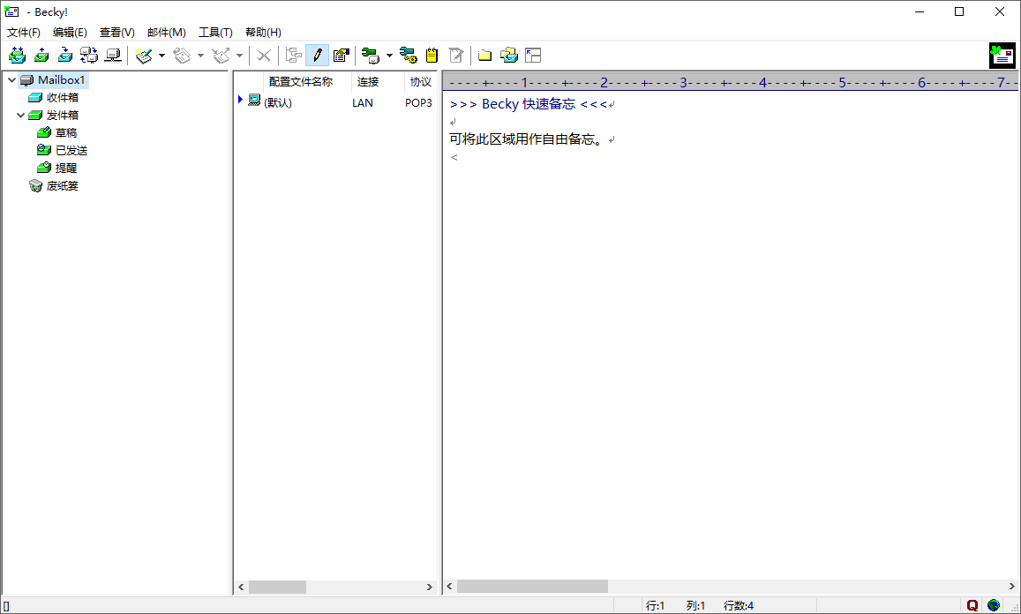
Task: Click the folder with tray icon
Action: 509,56
